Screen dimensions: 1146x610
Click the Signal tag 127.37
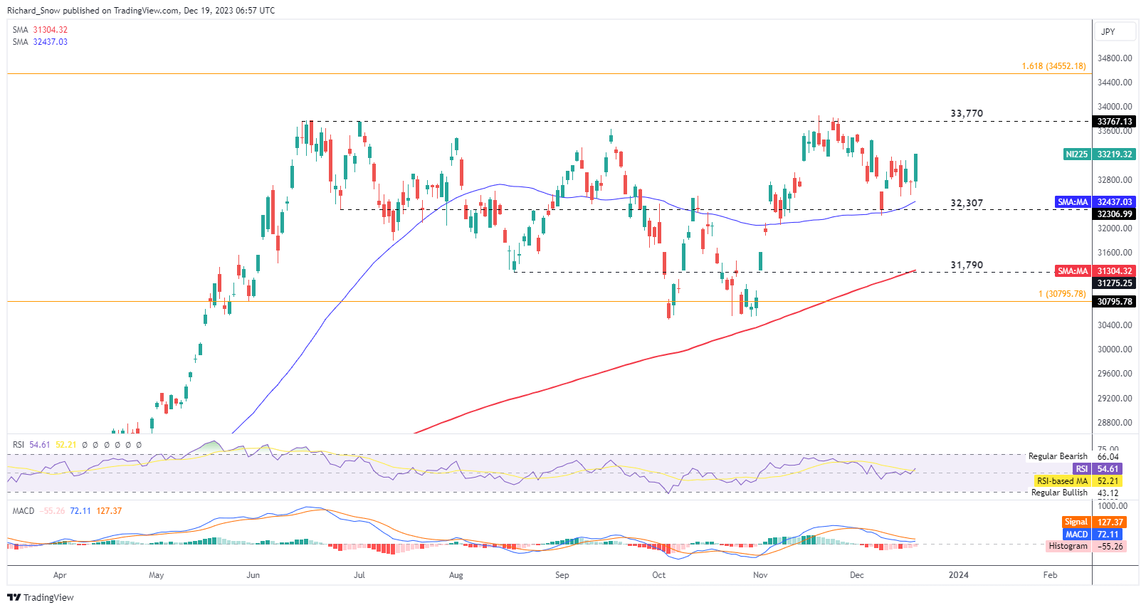point(1094,522)
